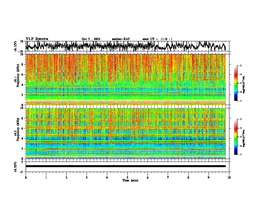Click the ch.1 frequency spectrogram panel
This screenshot has width=258, height=199.
click(126, 79)
